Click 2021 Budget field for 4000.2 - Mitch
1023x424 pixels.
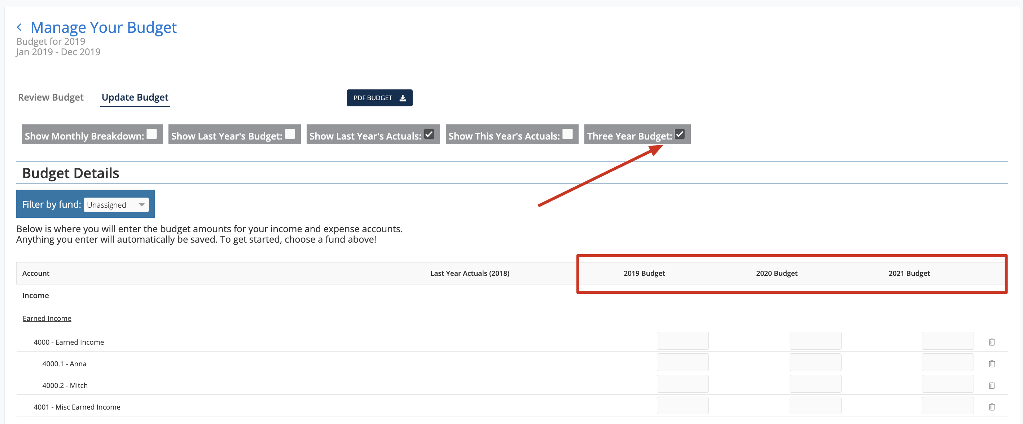948,384
